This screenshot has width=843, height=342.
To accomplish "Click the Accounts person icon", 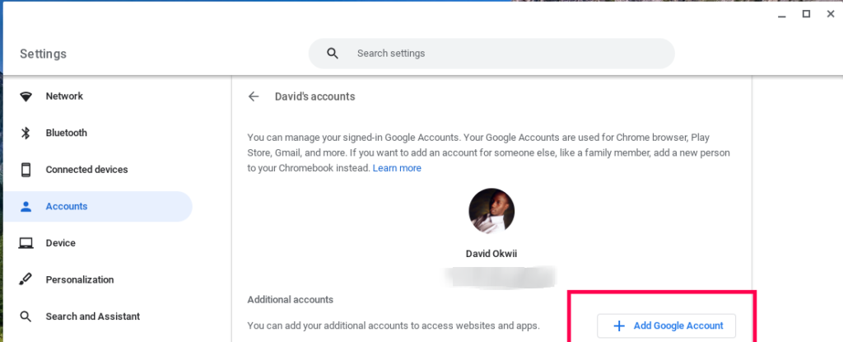I will pyautogui.click(x=26, y=206).
